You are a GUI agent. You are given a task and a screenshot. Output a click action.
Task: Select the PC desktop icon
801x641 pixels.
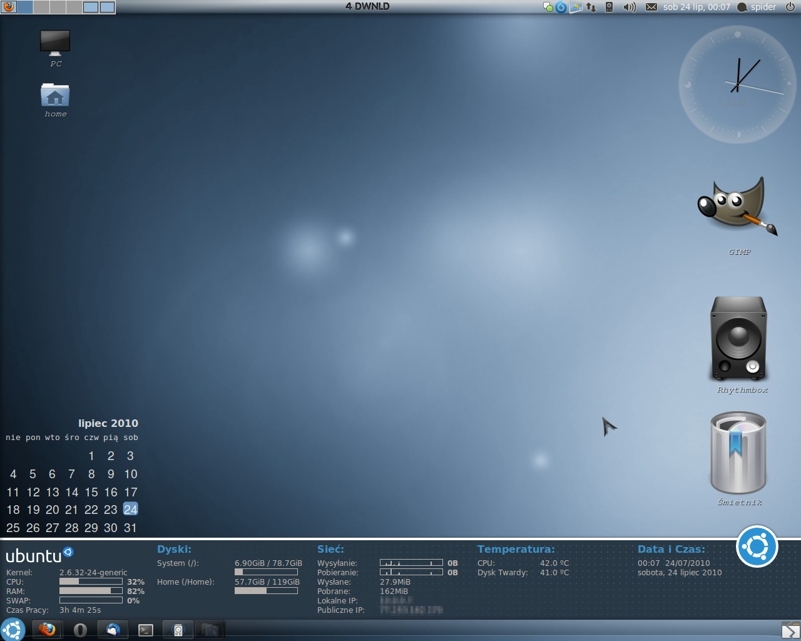55,49
